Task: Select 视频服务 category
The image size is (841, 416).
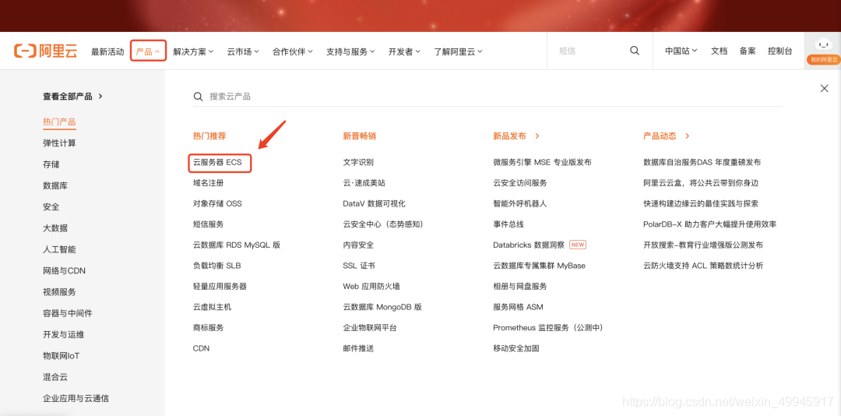Action: pyautogui.click(x=59, y=292)
